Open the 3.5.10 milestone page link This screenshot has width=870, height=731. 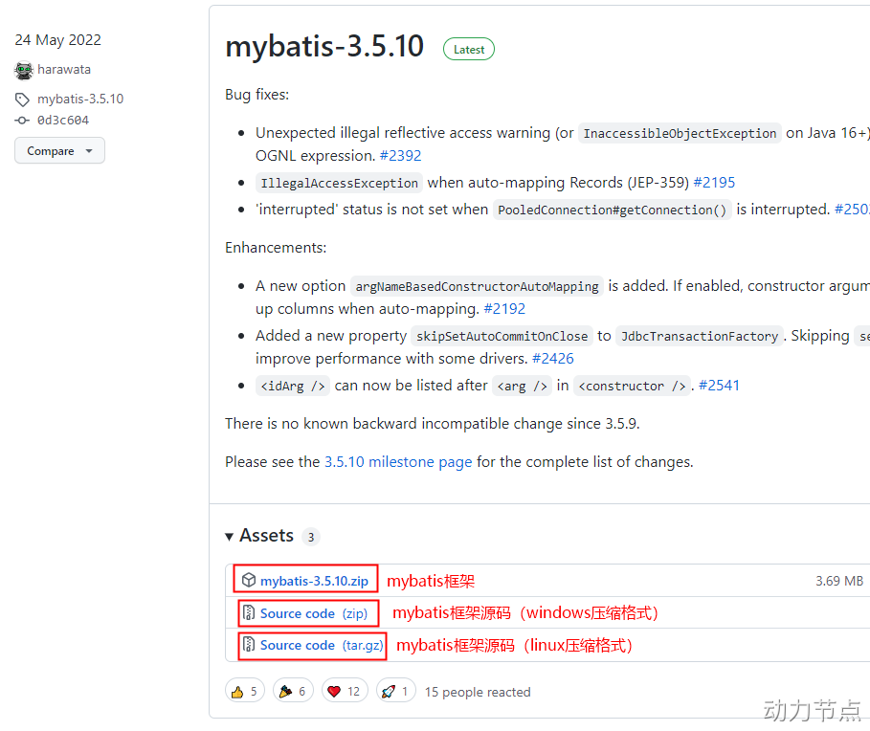(398, 462)
